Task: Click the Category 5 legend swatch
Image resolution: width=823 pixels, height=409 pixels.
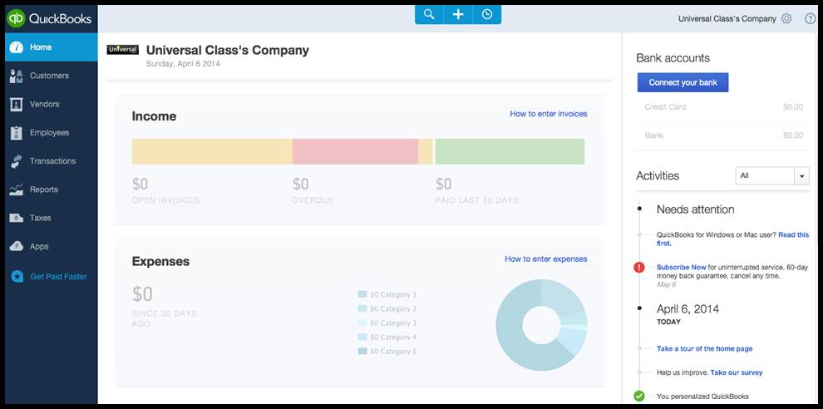Action: 362,352
